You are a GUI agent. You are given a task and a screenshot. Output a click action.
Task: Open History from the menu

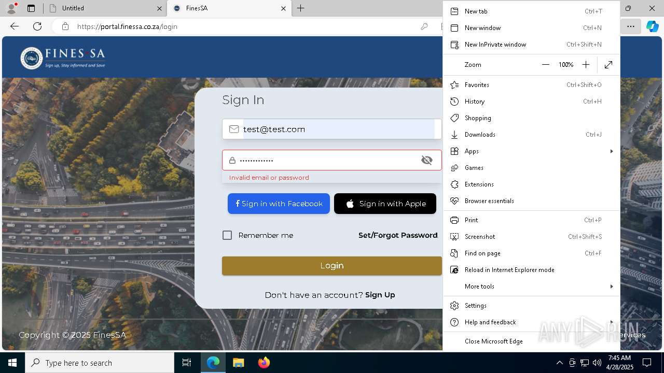[531, 102]
